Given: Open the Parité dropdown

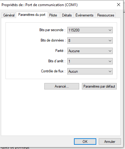Looking at the screenshot, I should [90, 51].
